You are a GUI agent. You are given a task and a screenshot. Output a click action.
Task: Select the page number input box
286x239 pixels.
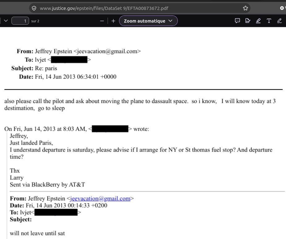20,21
